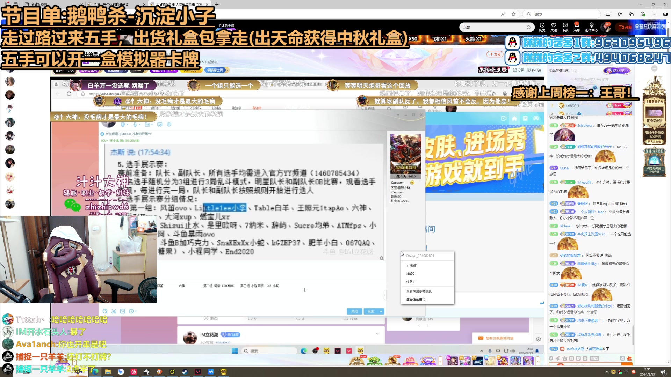Screen dimensions: 671x377
Task: Click 分享 share link
Action: point(519,70)
